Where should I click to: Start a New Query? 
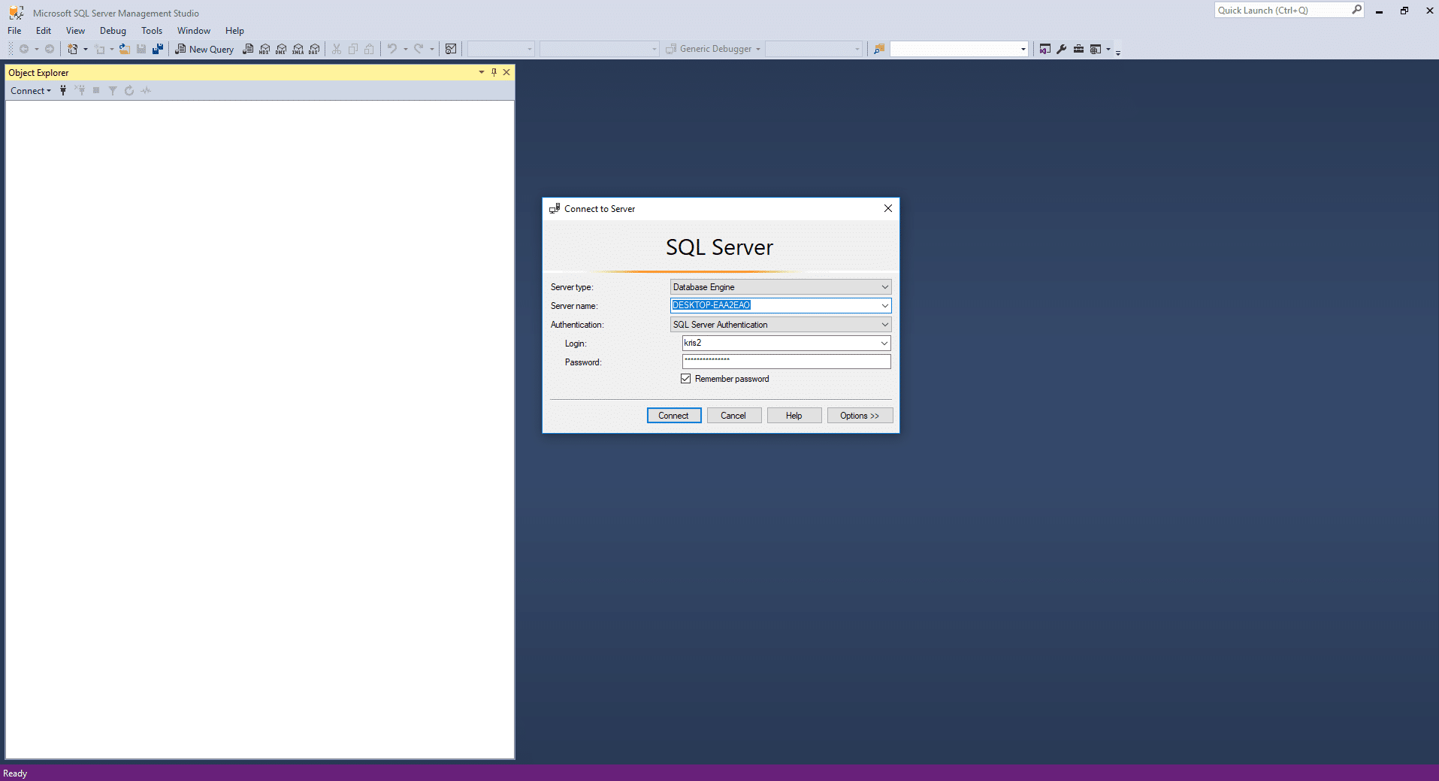point(204,49)
